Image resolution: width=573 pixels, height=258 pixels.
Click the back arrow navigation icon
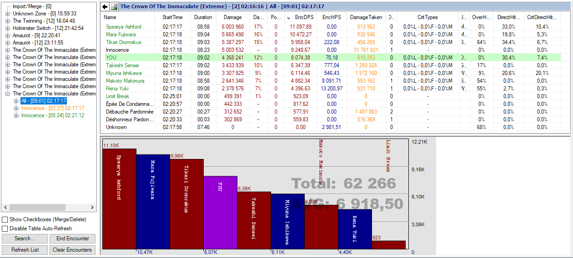coord(105,7)
